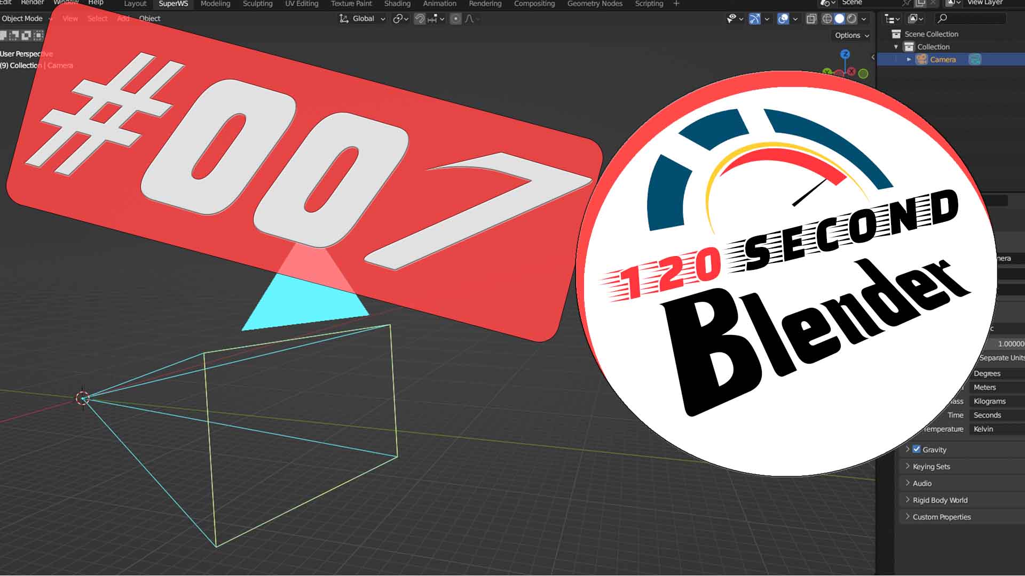Click the Camera data icon in Outliner
This screenshot has width=1025, height=576.
[x=975, y=59]
